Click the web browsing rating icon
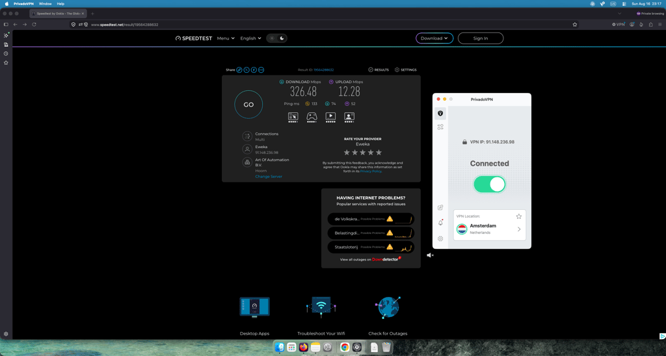Screen dimensions: 666x356 [x=293, y=116]
